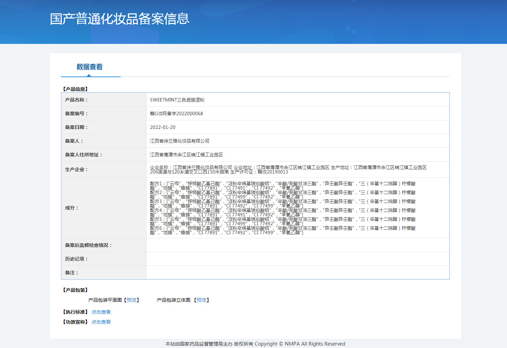This screenshot has width=507, height=348.
Task: Open the 数据查看 tab
Action: (x=89, y=67)
